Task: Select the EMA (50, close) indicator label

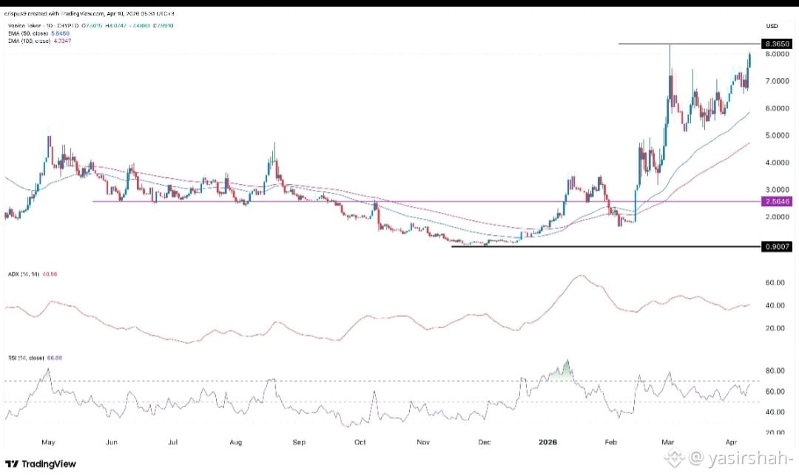Action: coord(28,33)
